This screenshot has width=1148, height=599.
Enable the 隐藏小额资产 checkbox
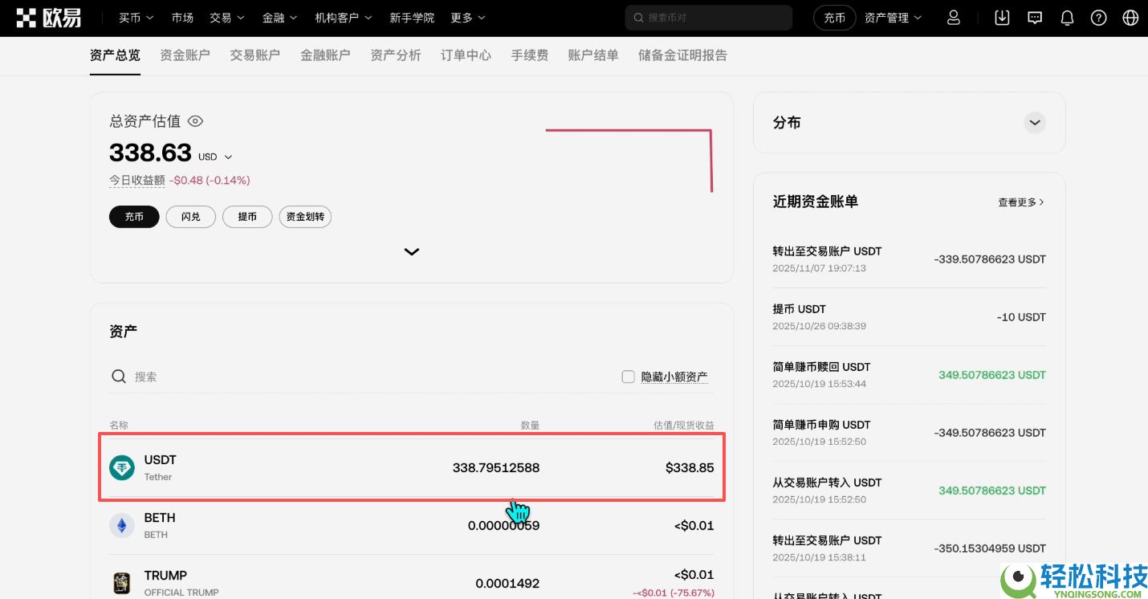pos(628,376)
